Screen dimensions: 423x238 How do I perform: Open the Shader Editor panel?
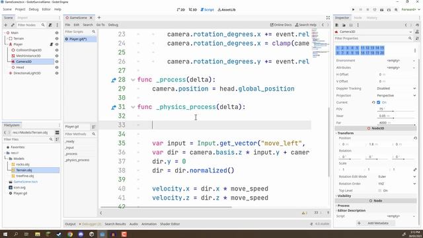(x=170, y=224)
